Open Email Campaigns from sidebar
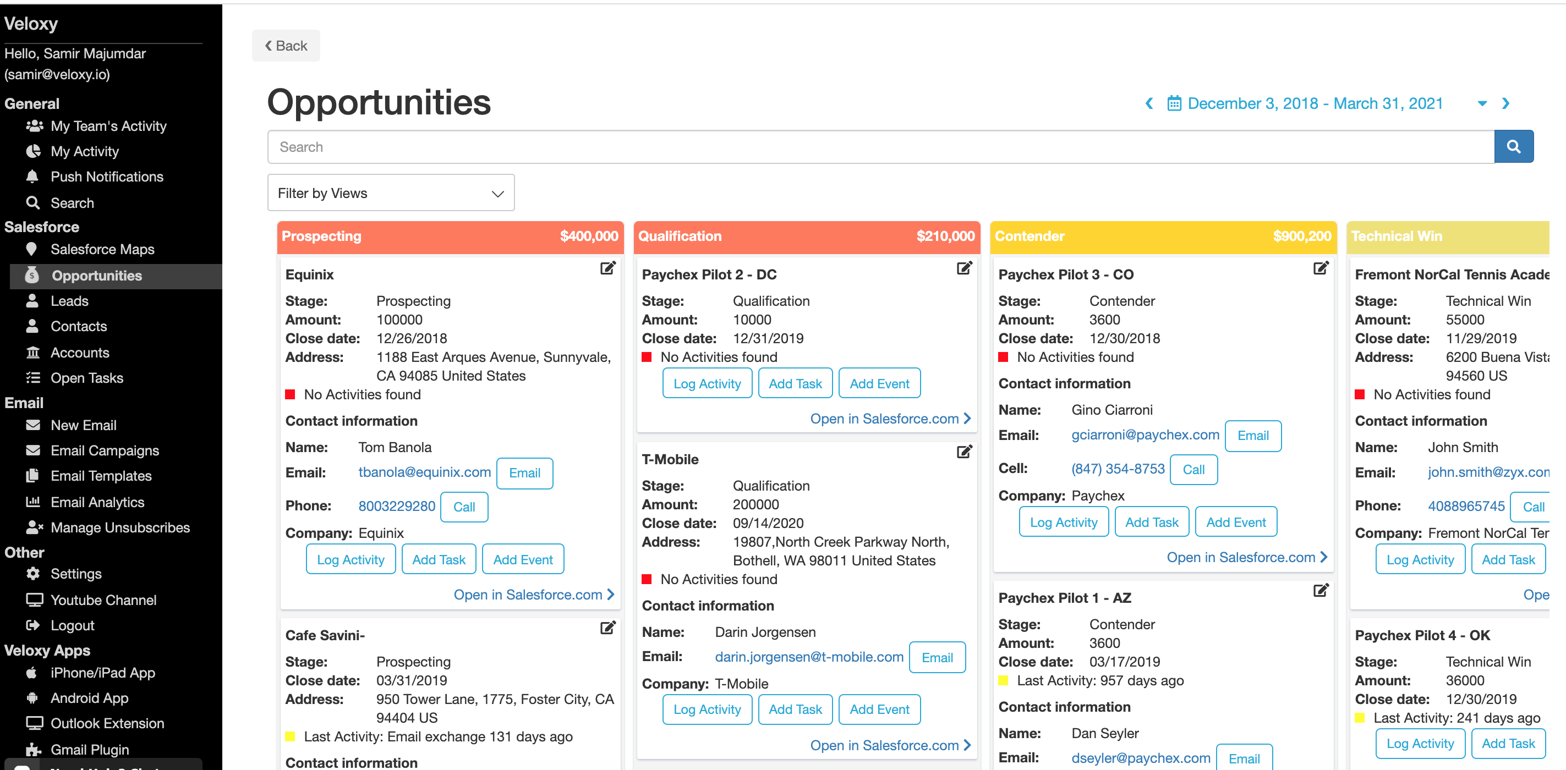Viewport: 1566px width, 770px height. point(105,450)
